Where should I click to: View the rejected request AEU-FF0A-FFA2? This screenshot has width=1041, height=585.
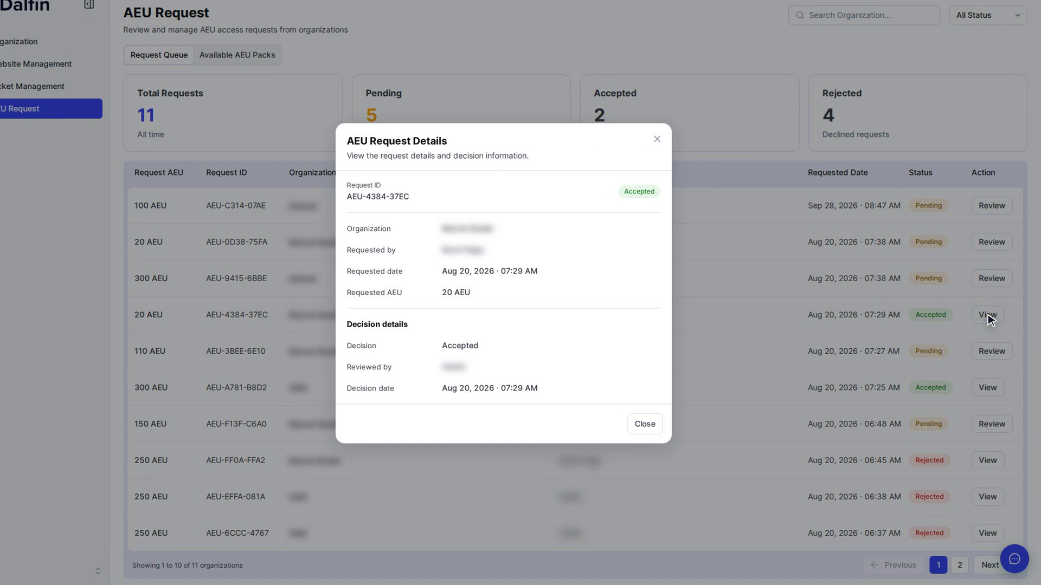[x=987, y=460]
